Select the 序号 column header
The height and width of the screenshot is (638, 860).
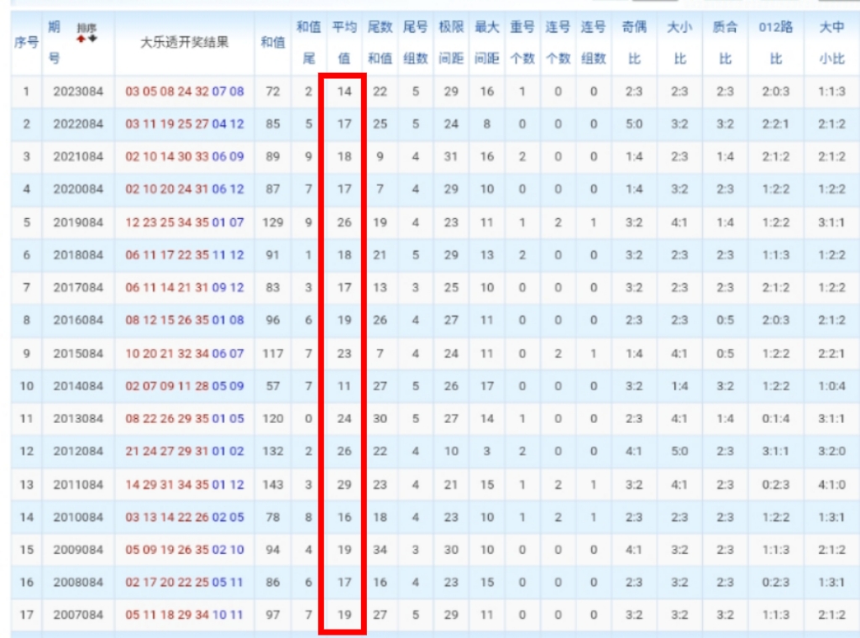pos(26,42)
